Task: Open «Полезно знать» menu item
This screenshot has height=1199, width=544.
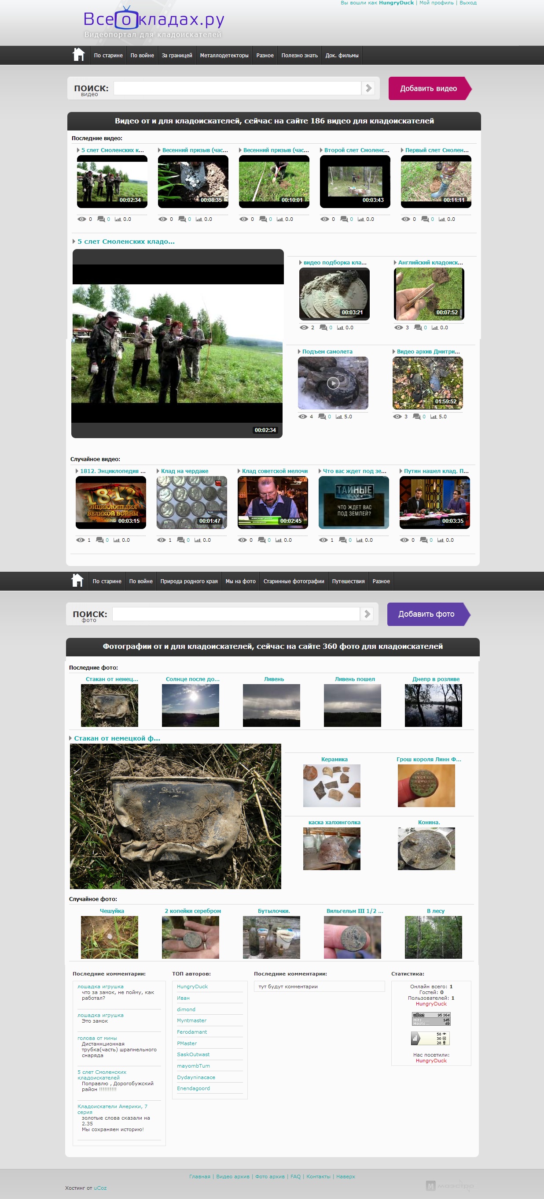Action: coord(300,56)
